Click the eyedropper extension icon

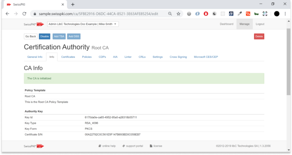coord(240,14)
